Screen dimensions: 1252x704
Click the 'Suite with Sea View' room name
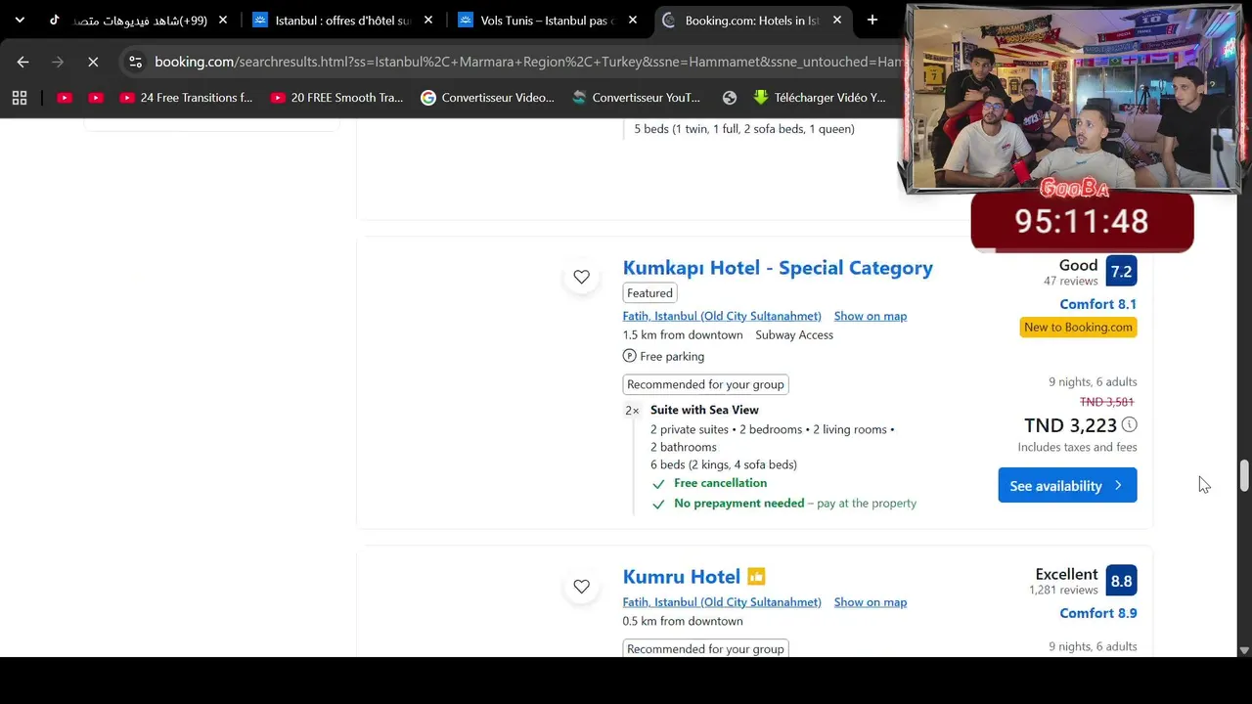click(x=704, y=410)
